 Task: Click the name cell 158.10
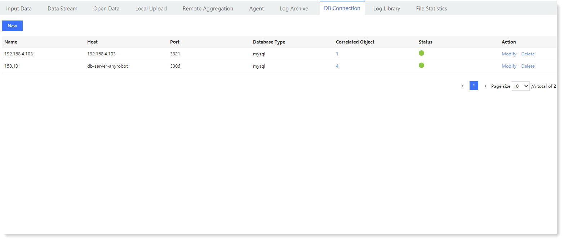click(11, 66)
